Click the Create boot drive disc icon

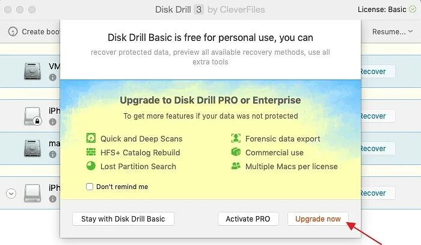coord(13,31)
